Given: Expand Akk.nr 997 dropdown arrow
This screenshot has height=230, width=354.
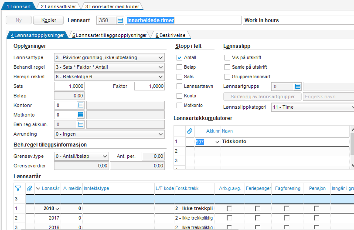Looking at the screenshot, I should tap(217, 142).
